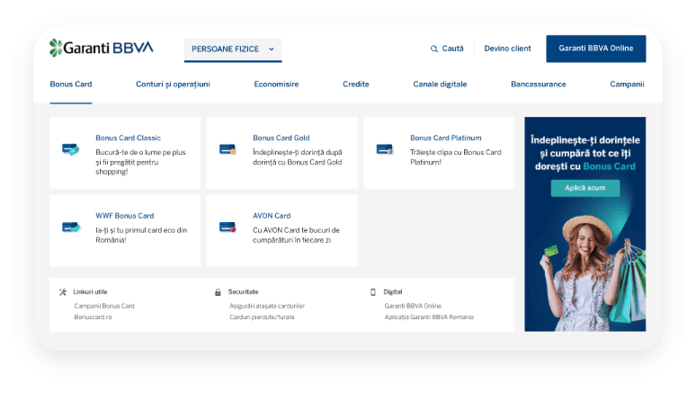
Task: Click the Bonus Card Gold card icon
Action: [228, 149]
